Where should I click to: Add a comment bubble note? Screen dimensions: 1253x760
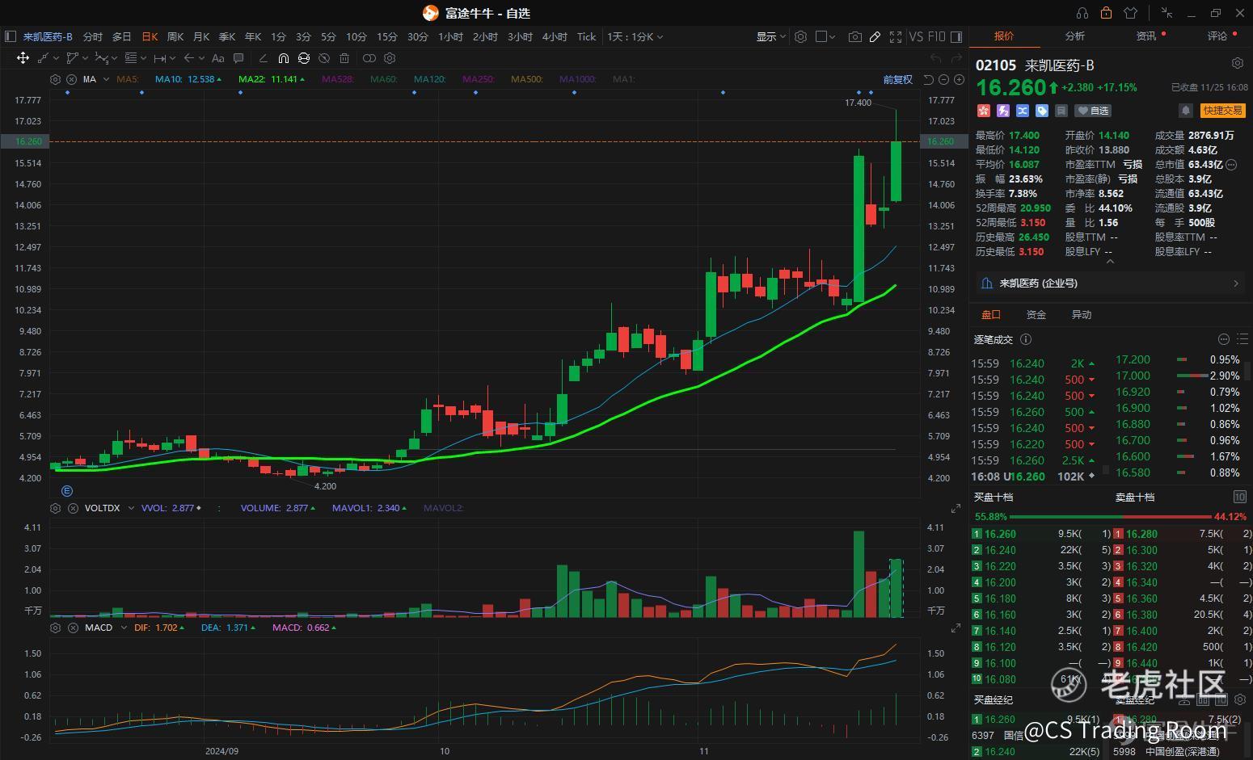(238, 58)
